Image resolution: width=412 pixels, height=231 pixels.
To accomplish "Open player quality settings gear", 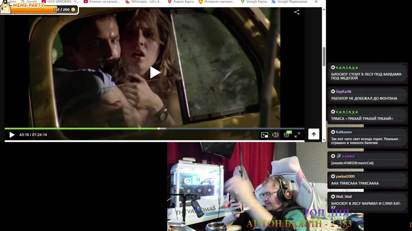I will [x=286, y=135].
